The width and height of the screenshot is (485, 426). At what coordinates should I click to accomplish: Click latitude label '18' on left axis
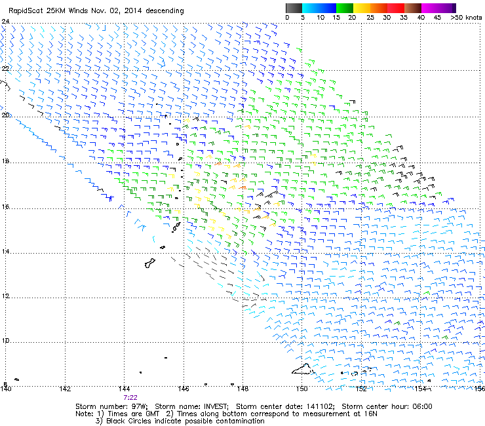pyautogui.click(x=5, y=161)
